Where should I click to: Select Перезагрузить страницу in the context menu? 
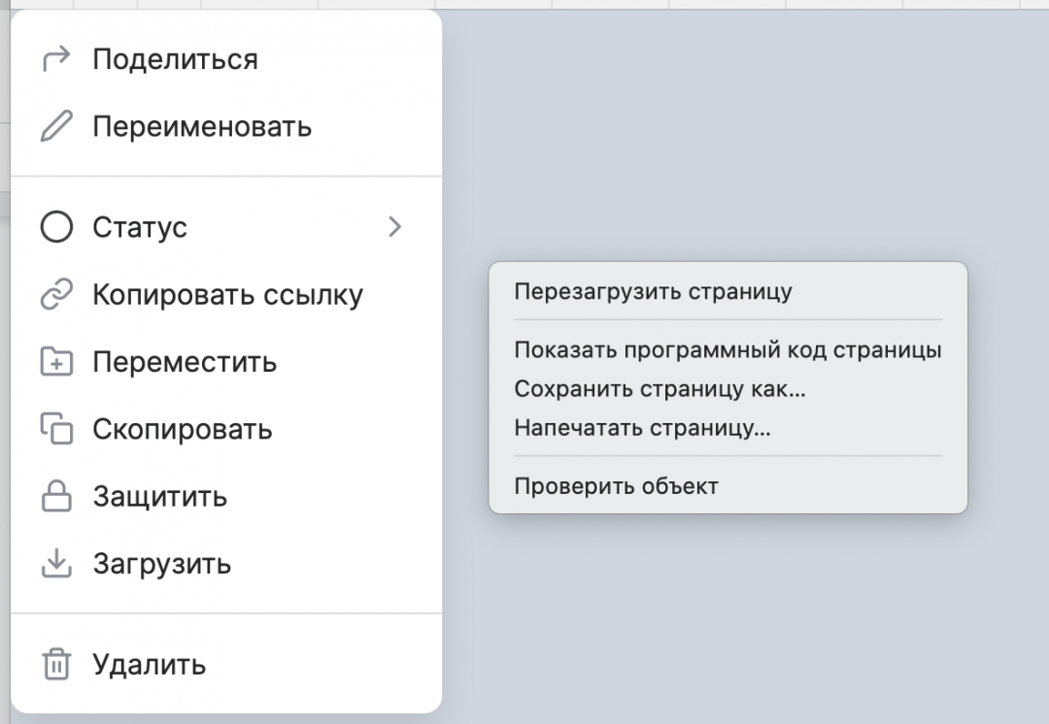[x=653, y=290]
